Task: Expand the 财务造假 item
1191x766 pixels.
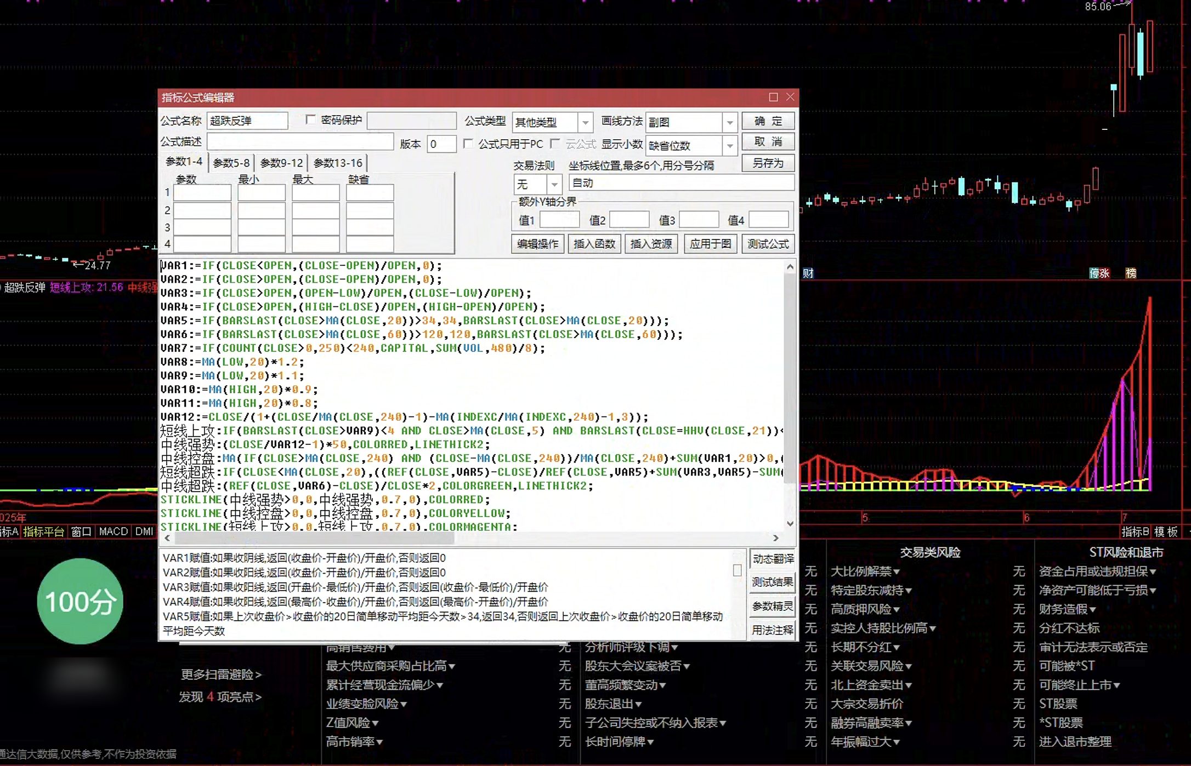Action: coord(1067,609)
